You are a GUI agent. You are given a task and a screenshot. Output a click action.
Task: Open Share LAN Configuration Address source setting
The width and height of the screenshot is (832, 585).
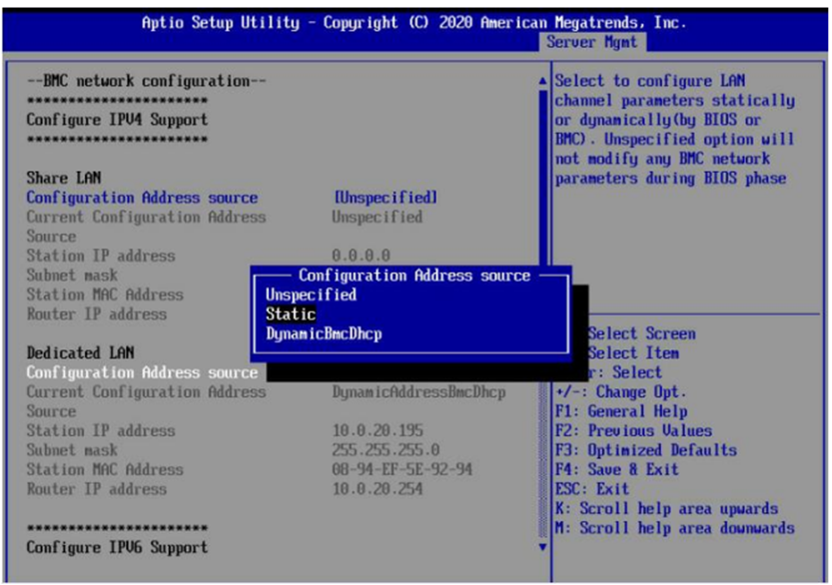[142, 198]
